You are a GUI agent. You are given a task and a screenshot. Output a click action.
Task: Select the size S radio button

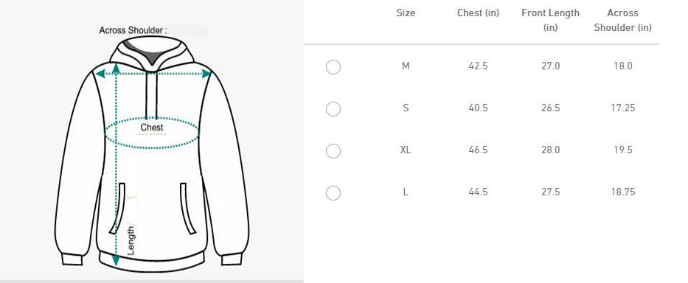click(x=333, y=109)
